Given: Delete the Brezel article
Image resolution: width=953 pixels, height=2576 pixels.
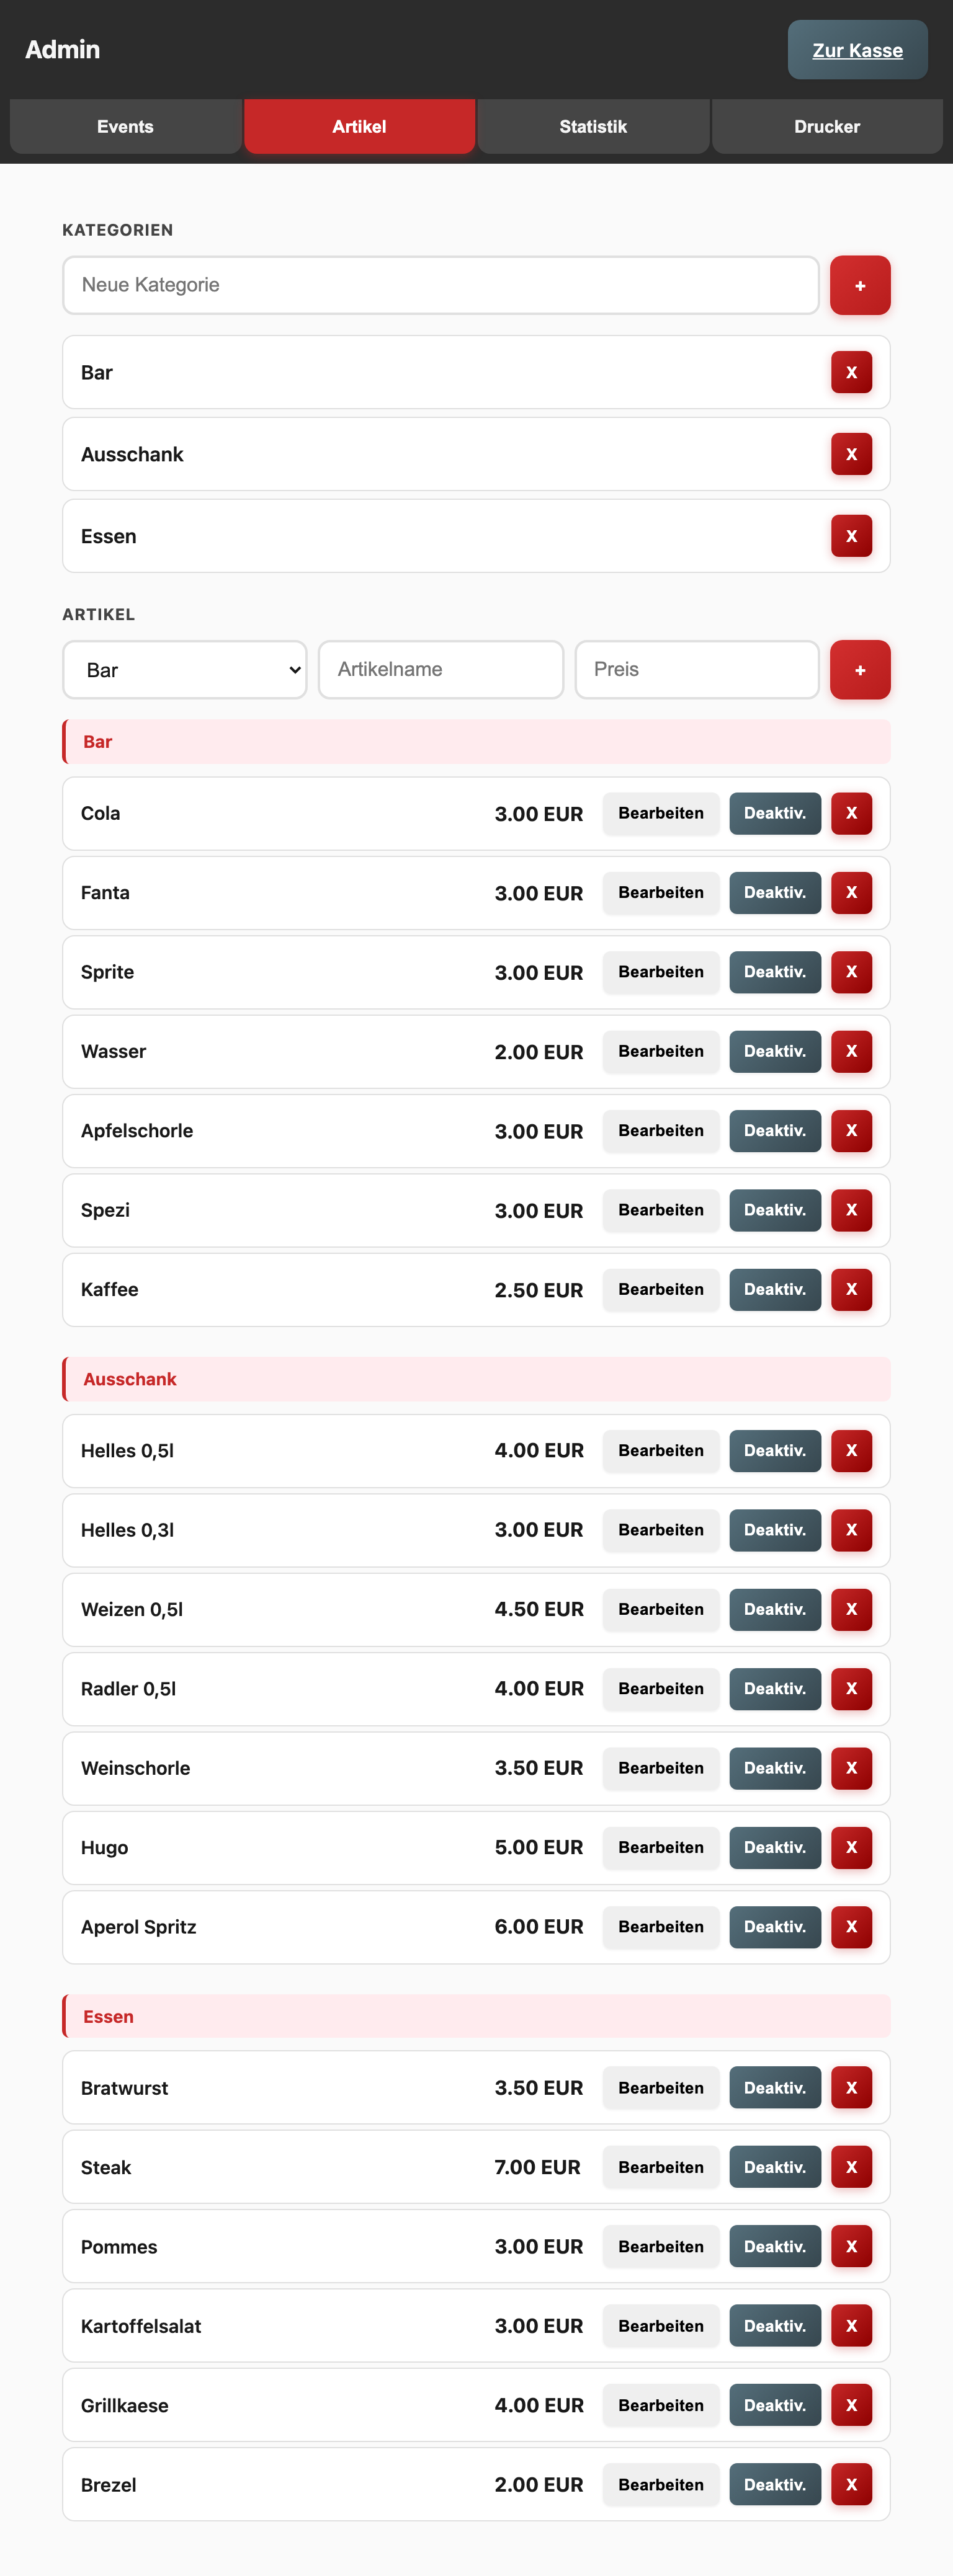Looking at the screenshot, I should coord(851,2485).
